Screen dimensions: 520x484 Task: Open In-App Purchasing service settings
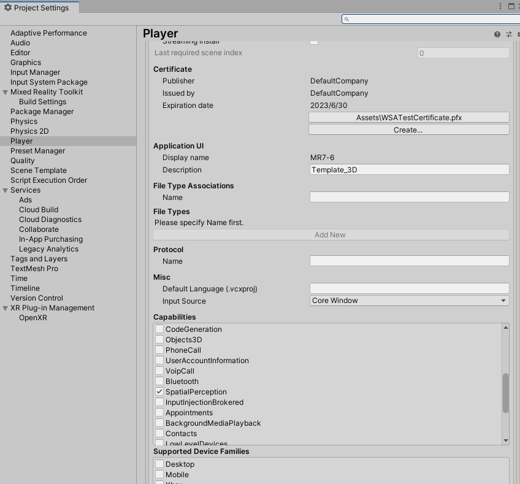tap(51, 239)
